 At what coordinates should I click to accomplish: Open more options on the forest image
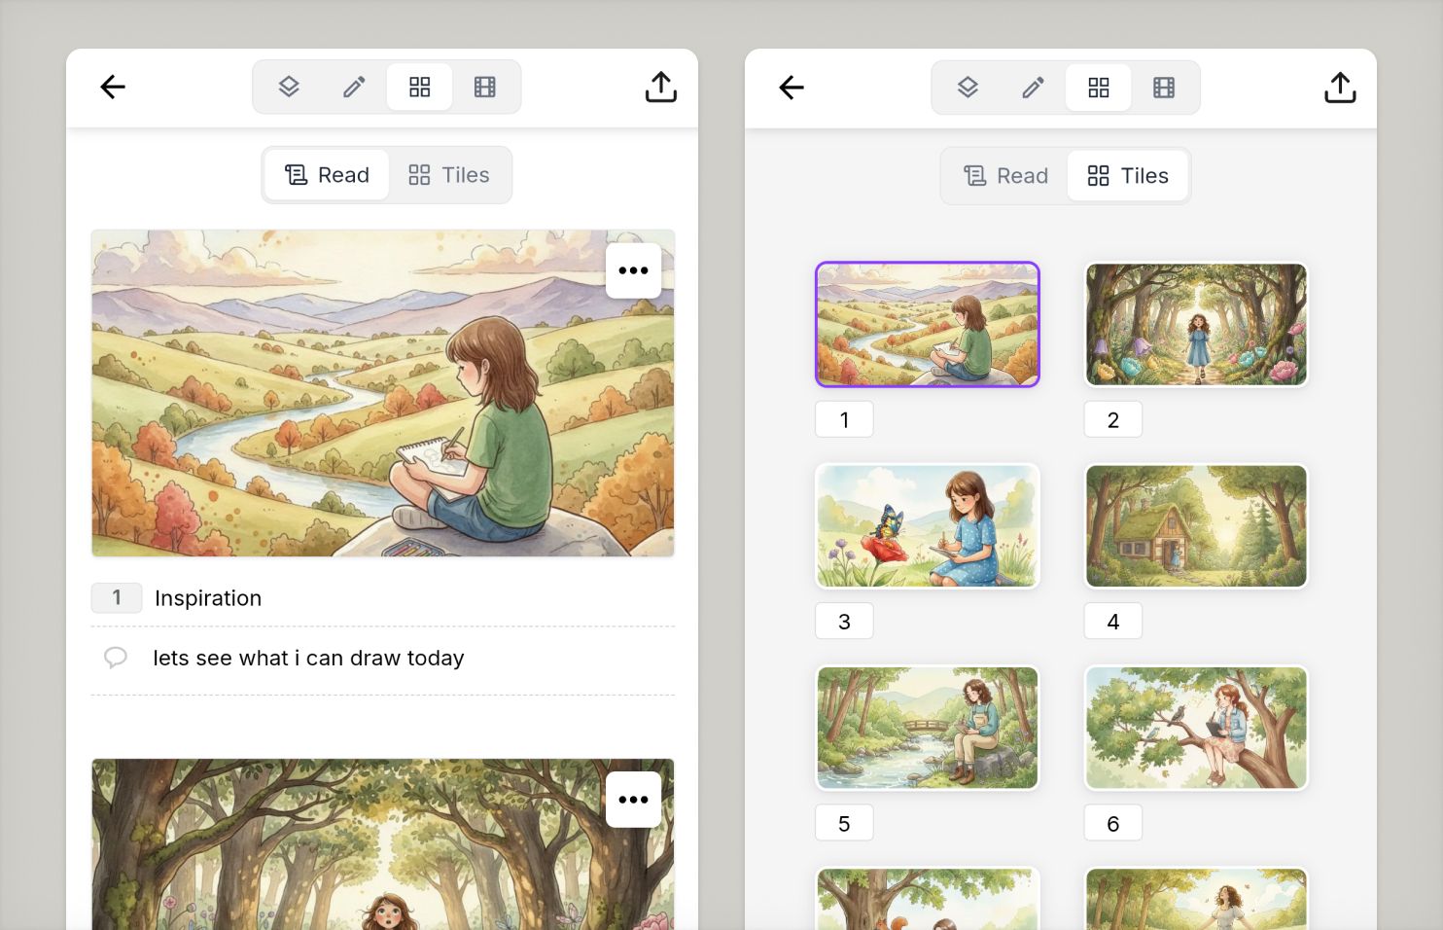tap(633, 800)
